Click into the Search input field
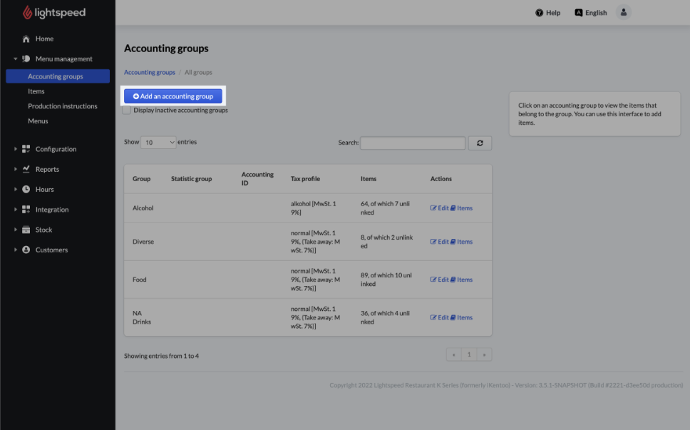 click(412, 143)
